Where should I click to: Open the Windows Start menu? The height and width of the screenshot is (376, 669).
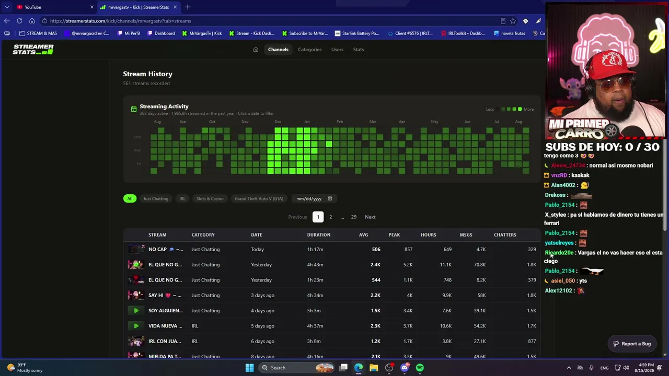249,368
